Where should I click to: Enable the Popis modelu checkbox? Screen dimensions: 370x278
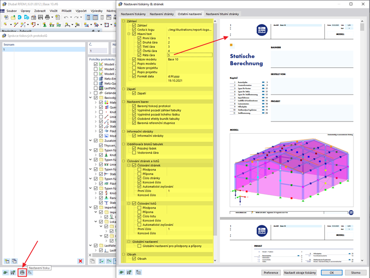(x=134, y=63)
